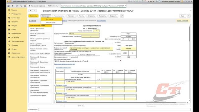The height and width of the screenshot is (112, 199).
Task: Click the M+ memory add icon
Action: coord(151,1)
